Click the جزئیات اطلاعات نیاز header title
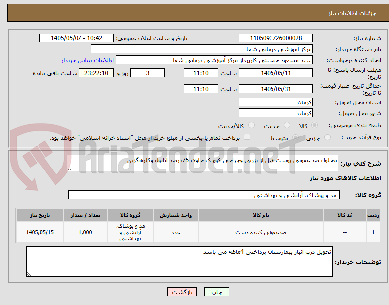389x305 pixels. pos(352,13)
